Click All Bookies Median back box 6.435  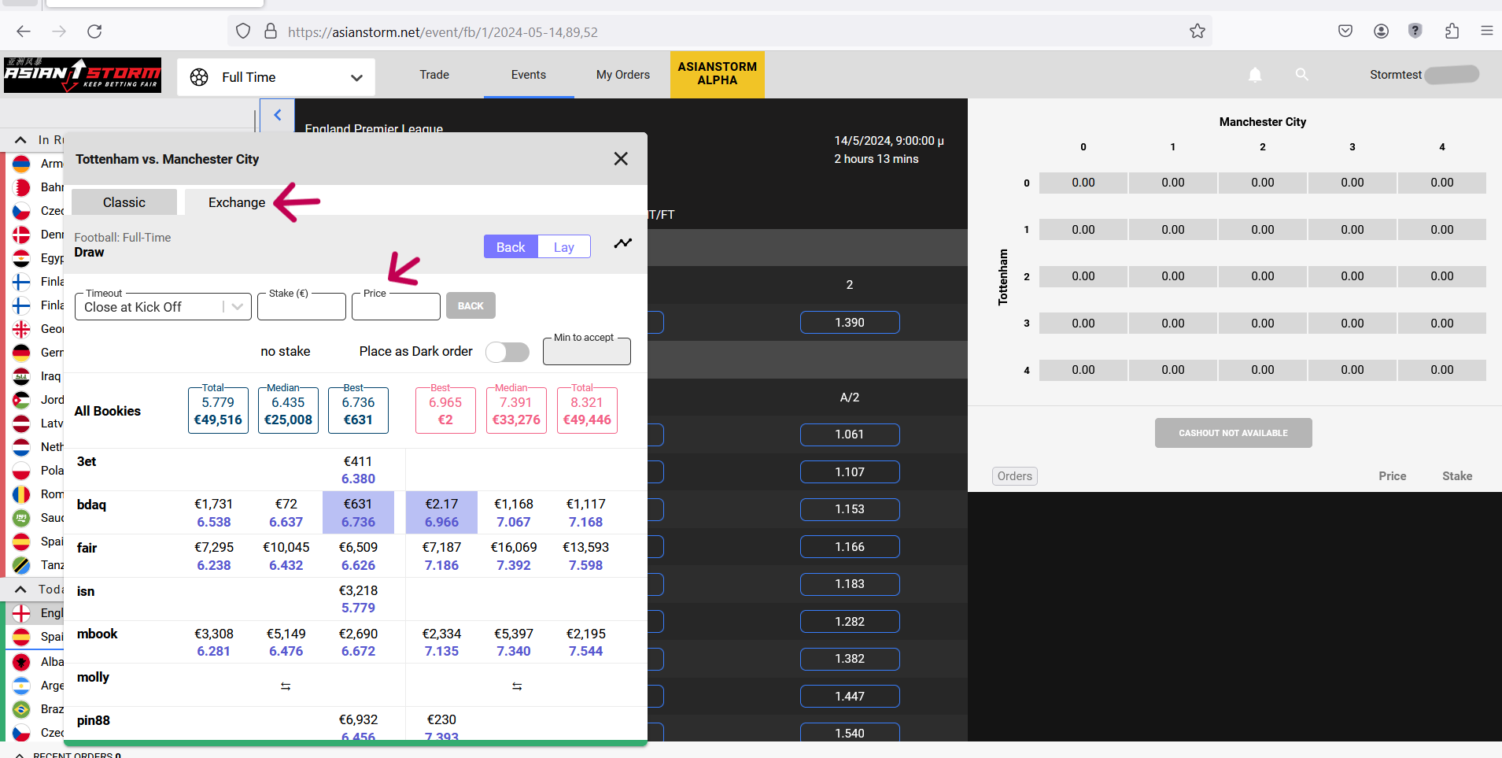coord(288,410)
